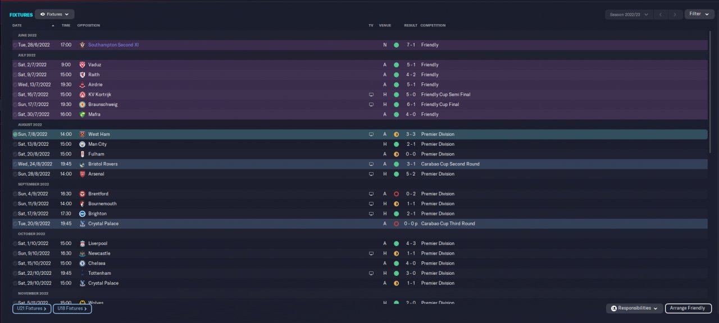Screen dimensions: 719x323
Task: Click the Brentford loss result indicator
Action: [x=396, y=194]
